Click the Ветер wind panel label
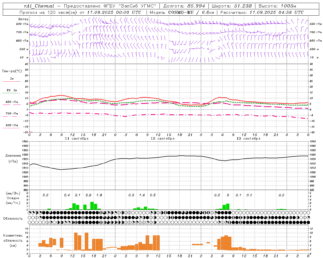The image size is (323, 258). click(23, 19)
